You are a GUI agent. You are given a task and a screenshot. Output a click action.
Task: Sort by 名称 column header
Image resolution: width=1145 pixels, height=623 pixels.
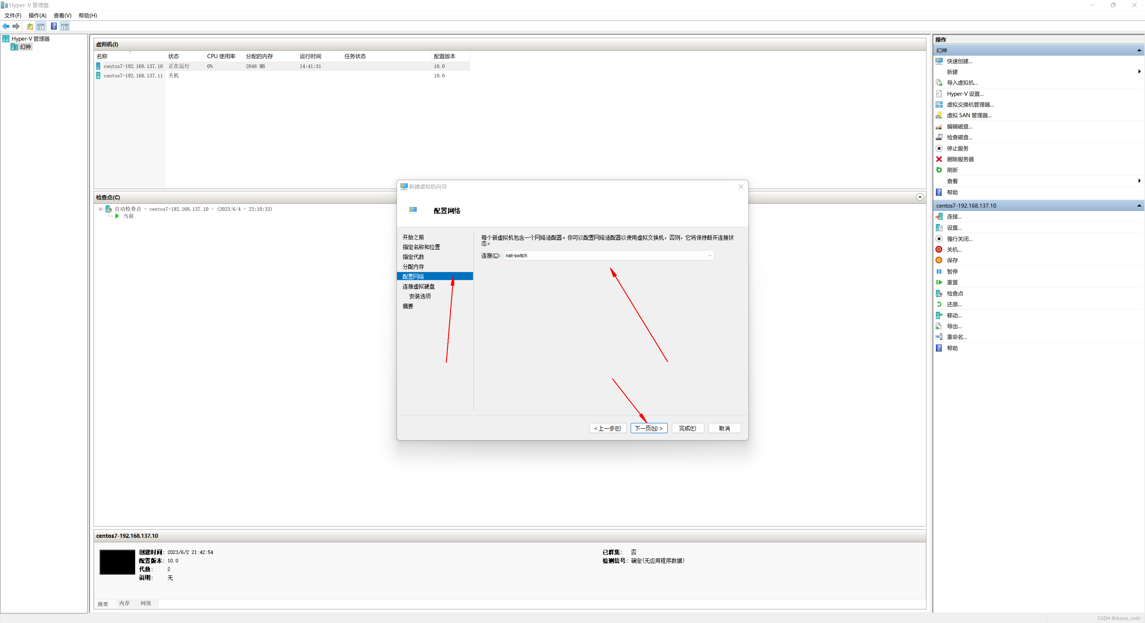130,56
